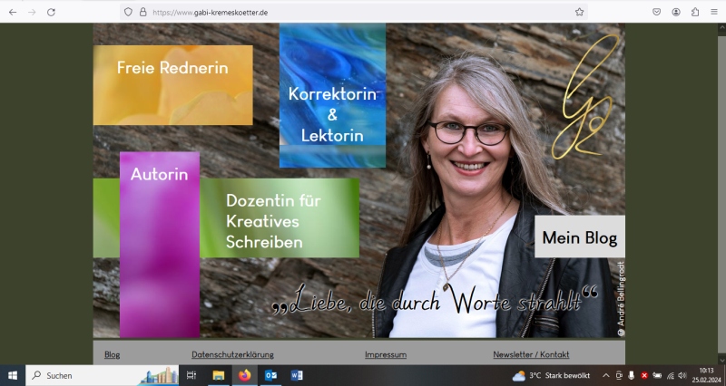Open the Firefox account icon
Image resolution: width=726 pixels, height=386 pixels.
point(676,12)
